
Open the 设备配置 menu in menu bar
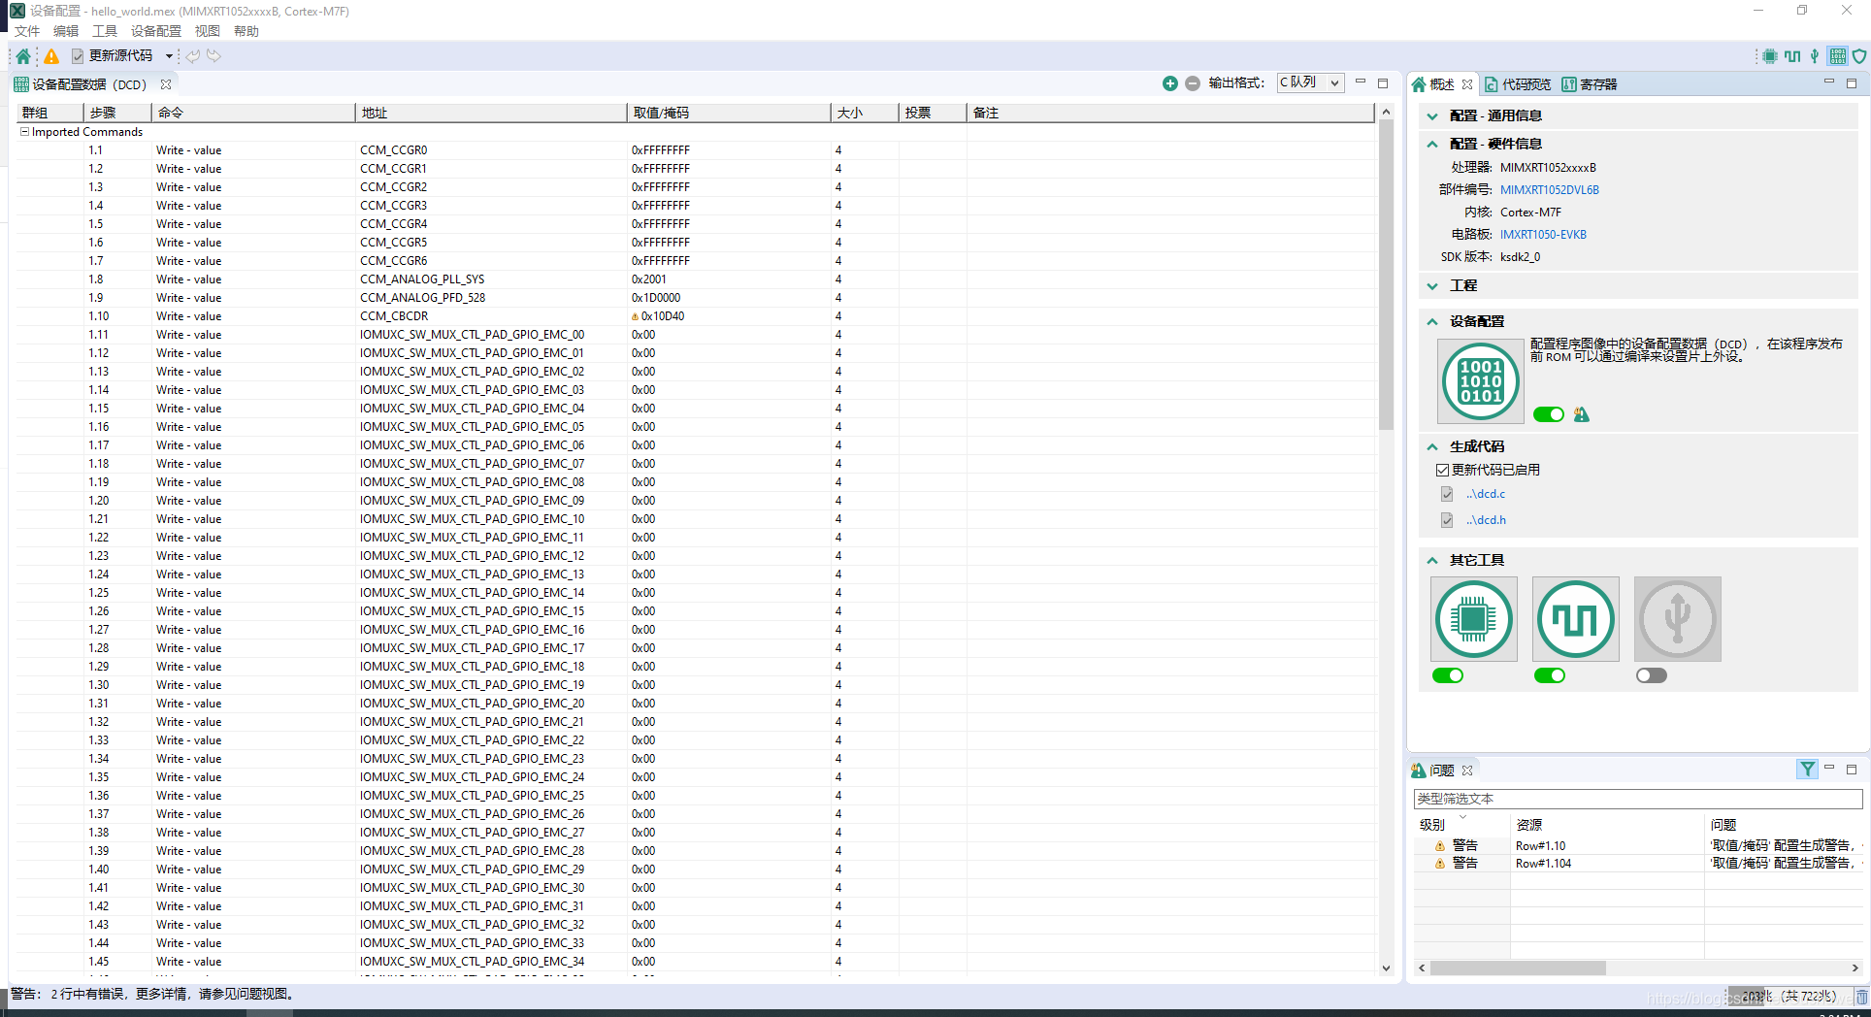coord(156,31)
